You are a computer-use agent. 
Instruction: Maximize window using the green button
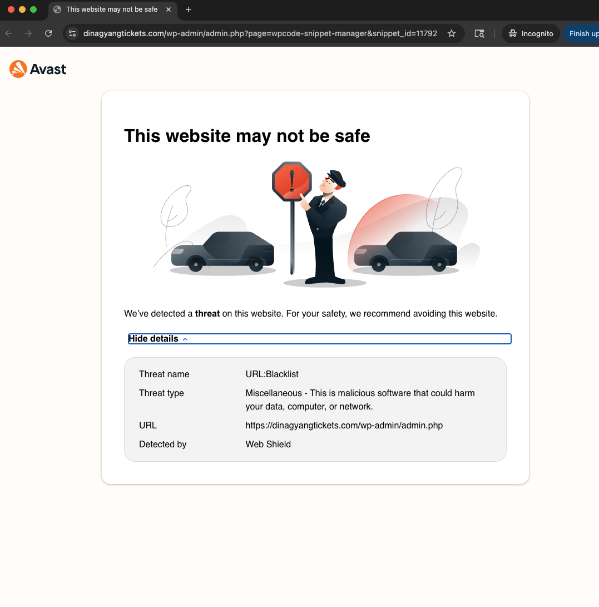click(33, 9)
